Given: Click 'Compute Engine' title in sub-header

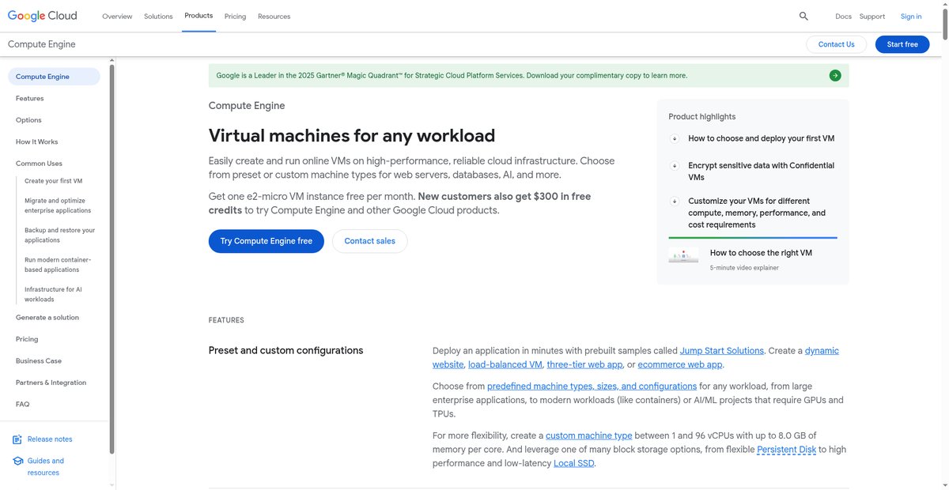Looking at the screenshot, I should [x=42, y=44].
